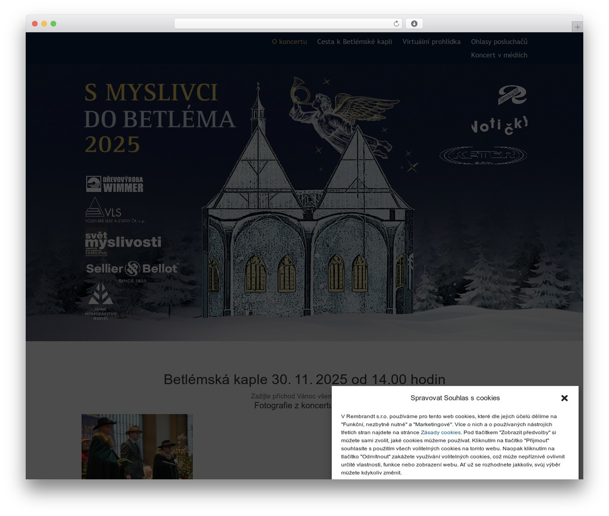The width and height of the screenshot is (609, 516).
Task: Click the S Myslivci do Betléma 2025 title
Action: pos(160,118)
